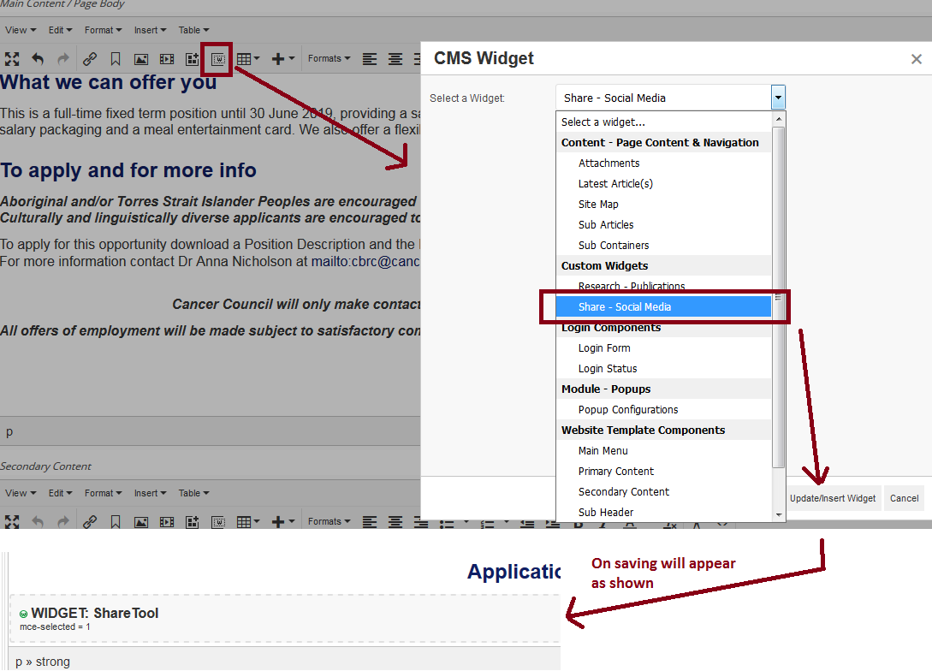Click insert link icon in Main Content toolbar
The image size is (932, 671).
pyautogui.click(x=90, y=59)
